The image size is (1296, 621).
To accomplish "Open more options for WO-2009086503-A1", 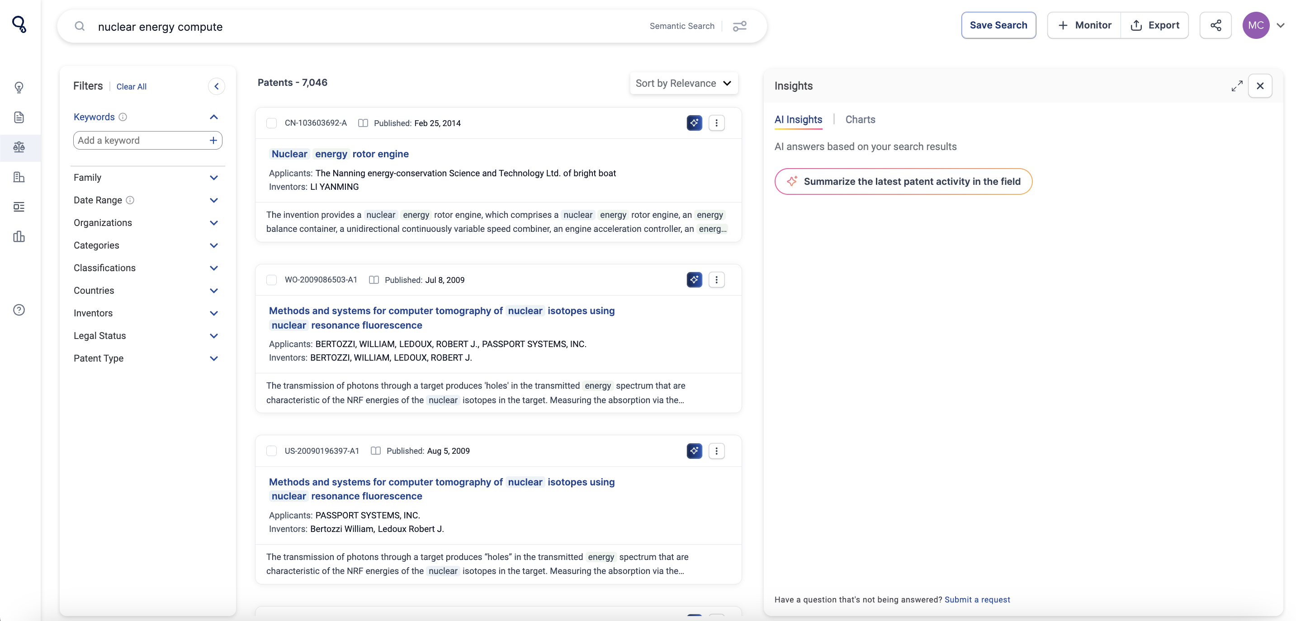I will click(x=716, y=280).
